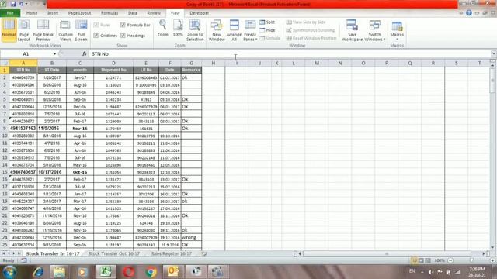Open a New Window

coord(217,30)
